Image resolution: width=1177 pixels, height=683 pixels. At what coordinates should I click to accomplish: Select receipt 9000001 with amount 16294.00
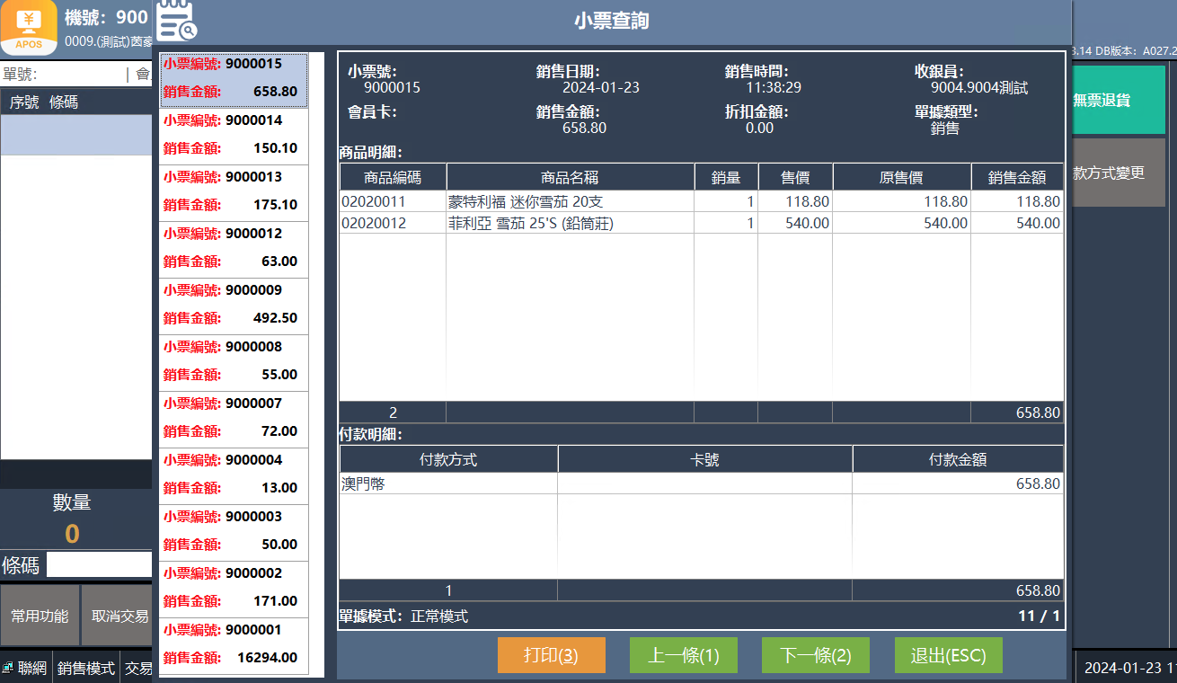(x=234, y=644)
